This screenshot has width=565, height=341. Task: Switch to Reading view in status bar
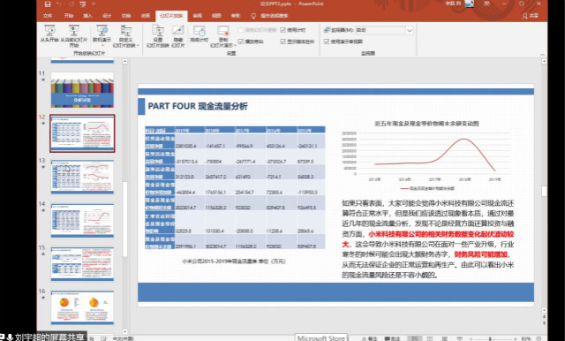(445, 338)
